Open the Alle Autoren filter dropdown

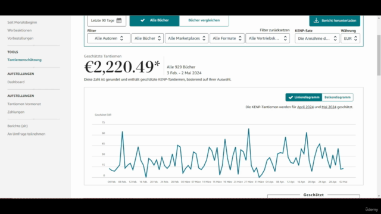click(x=108, y=38)
